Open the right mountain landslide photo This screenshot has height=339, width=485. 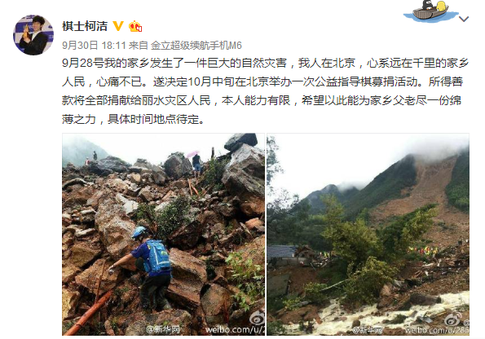pos(368,235)
